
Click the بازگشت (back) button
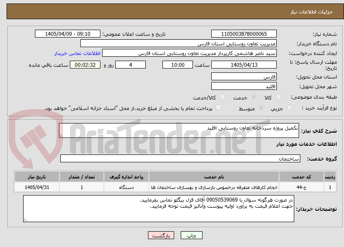[161, 235]
